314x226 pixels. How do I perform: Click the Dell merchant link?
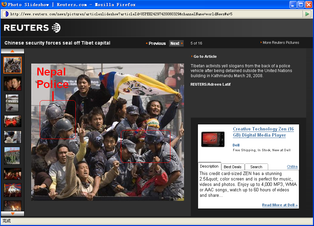(x=236, y=145)
